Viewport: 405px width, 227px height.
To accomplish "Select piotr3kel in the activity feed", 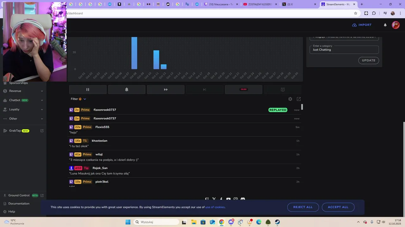I will [x=102, y=182].
